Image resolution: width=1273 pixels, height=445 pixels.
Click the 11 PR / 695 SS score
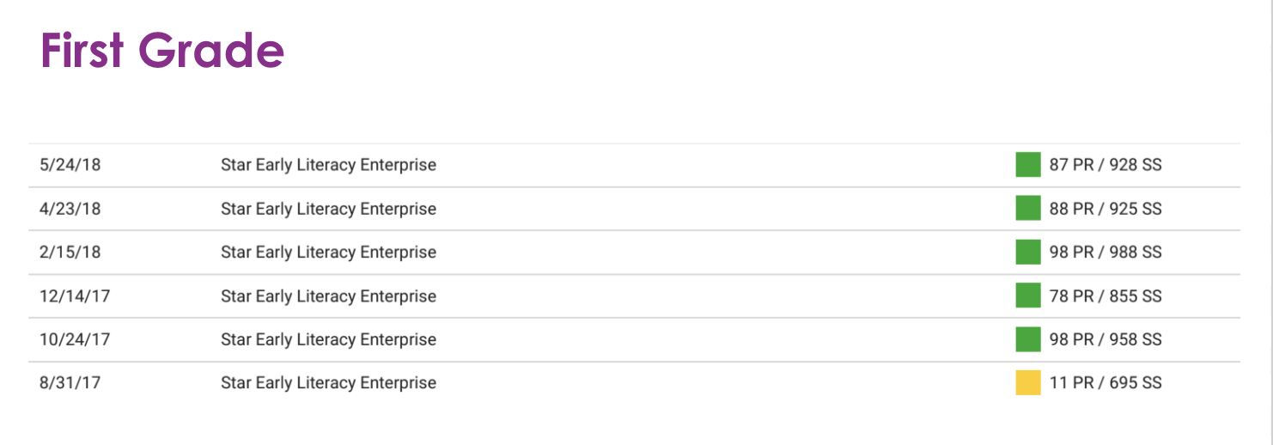point(1105,383)
